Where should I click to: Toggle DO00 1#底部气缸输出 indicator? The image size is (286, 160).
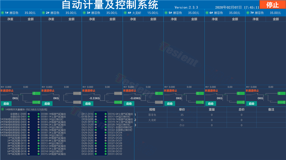coord(39,114)
